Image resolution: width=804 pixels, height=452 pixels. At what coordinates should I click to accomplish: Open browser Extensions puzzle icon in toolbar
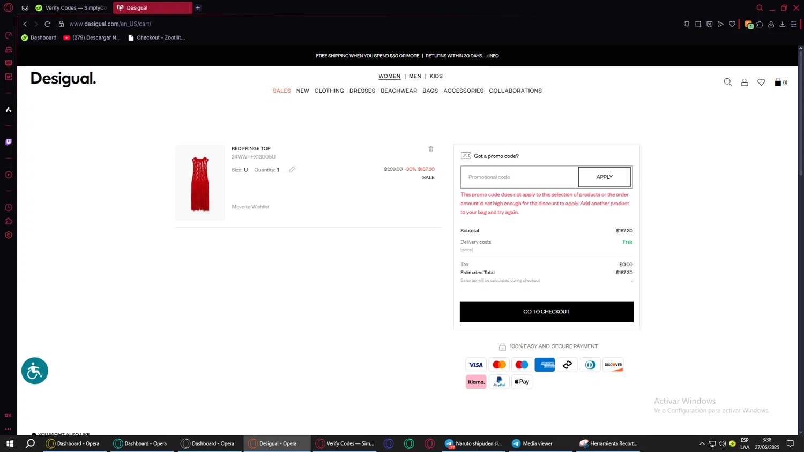pos(760,24)
